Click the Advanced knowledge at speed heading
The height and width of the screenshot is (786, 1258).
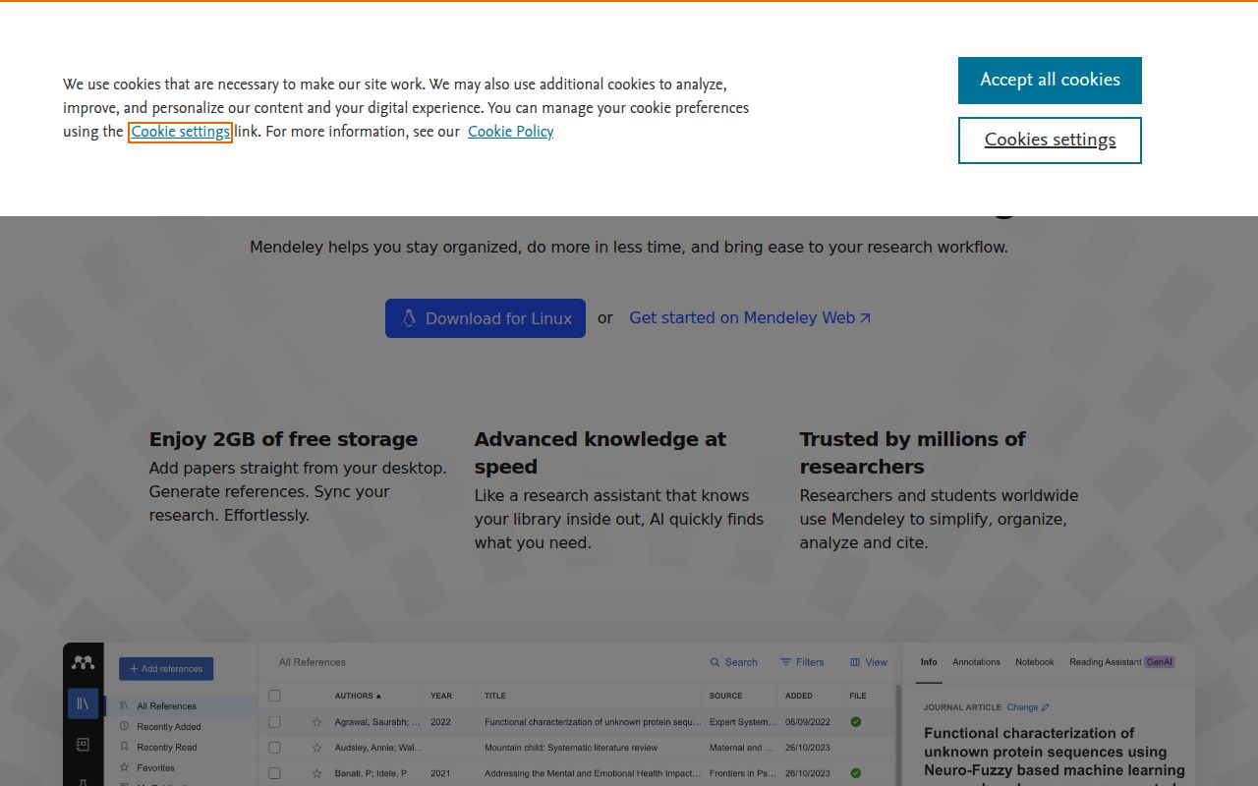[x=600, y=453]
